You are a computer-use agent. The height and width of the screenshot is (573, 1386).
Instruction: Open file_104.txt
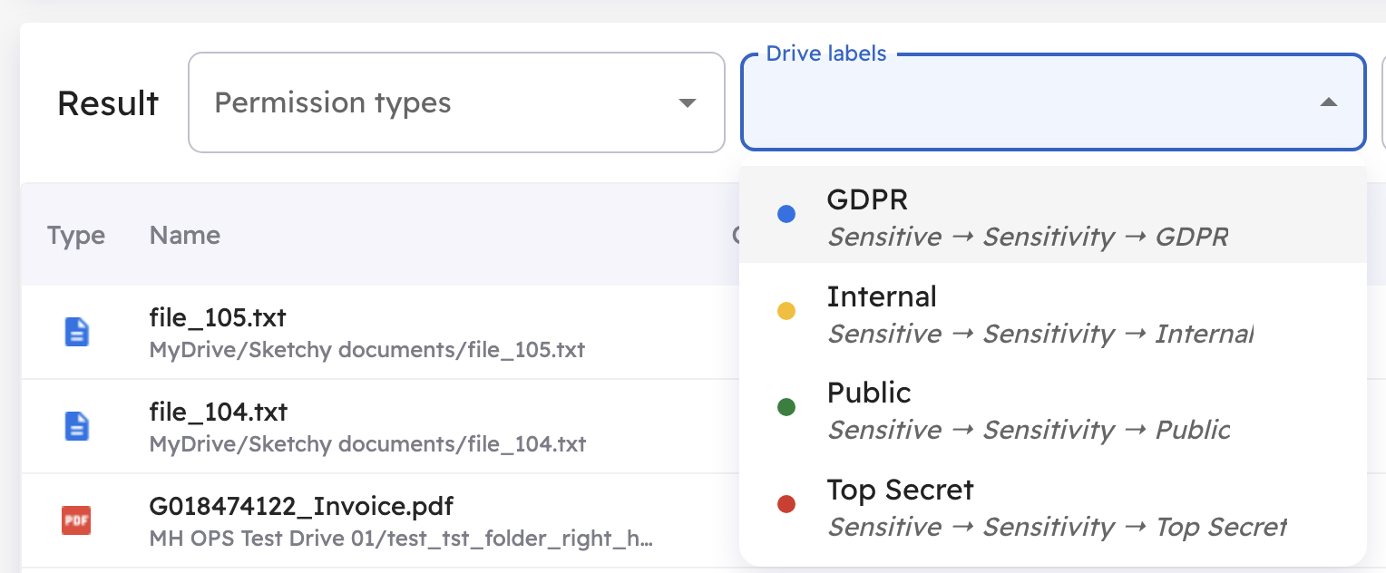(218, 413)
